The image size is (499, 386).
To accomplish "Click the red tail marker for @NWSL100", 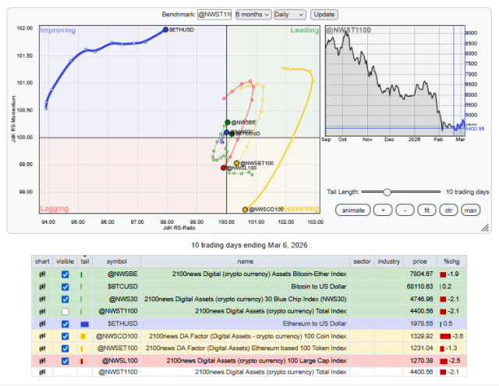I will (82, 359).
